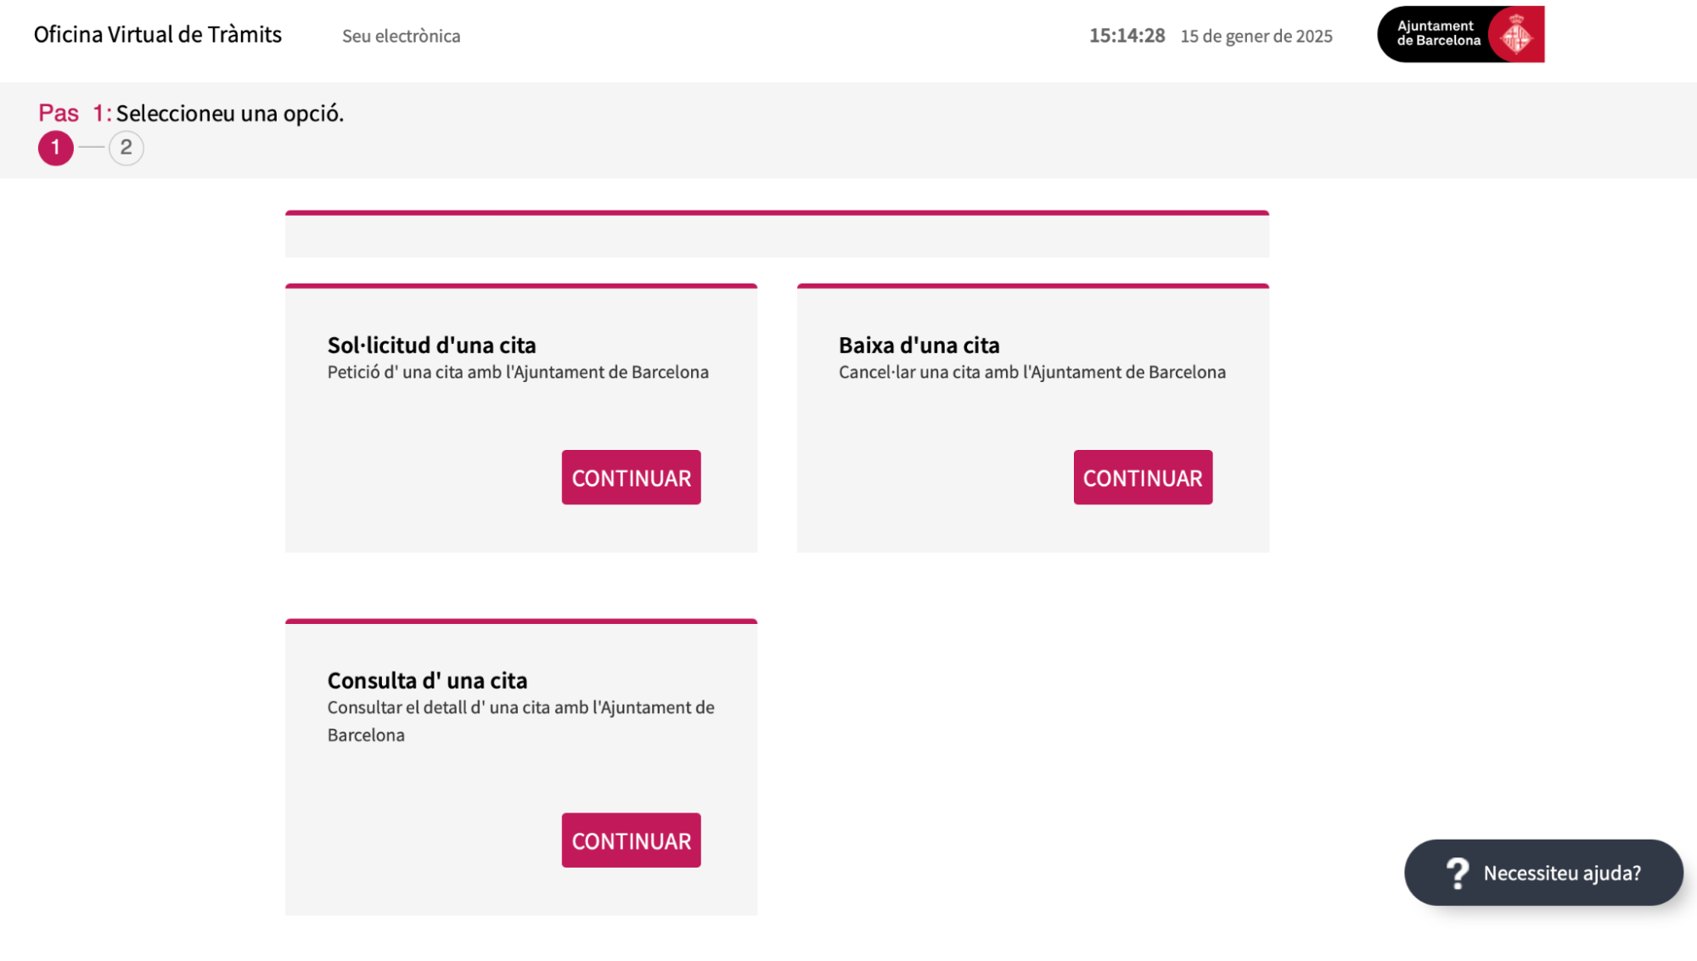Jump to step 2 circle indicator
This screenshot has height=961, width=1697.
pos(126,149)
